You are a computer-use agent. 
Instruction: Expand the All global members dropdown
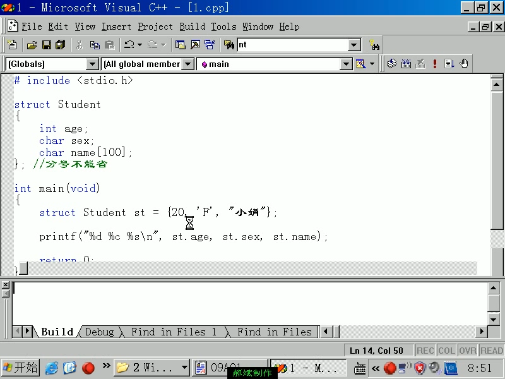coord(187,64)
